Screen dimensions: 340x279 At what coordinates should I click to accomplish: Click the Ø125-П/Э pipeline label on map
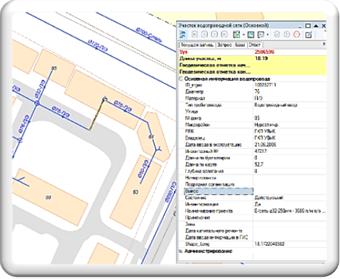[x=98, y=45]
